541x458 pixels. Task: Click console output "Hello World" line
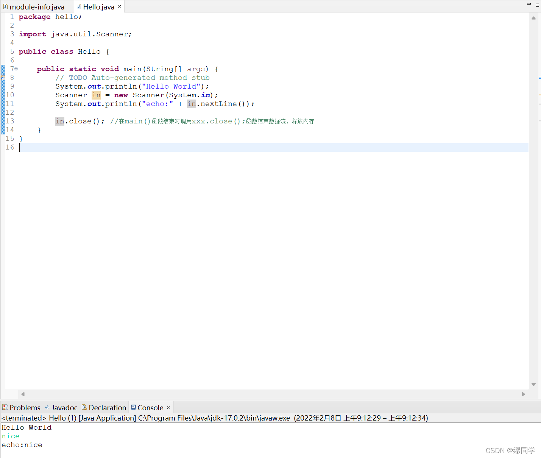(x=27, y=427)
